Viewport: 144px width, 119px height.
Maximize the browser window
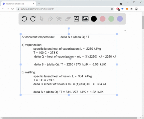tap(134, 2)
